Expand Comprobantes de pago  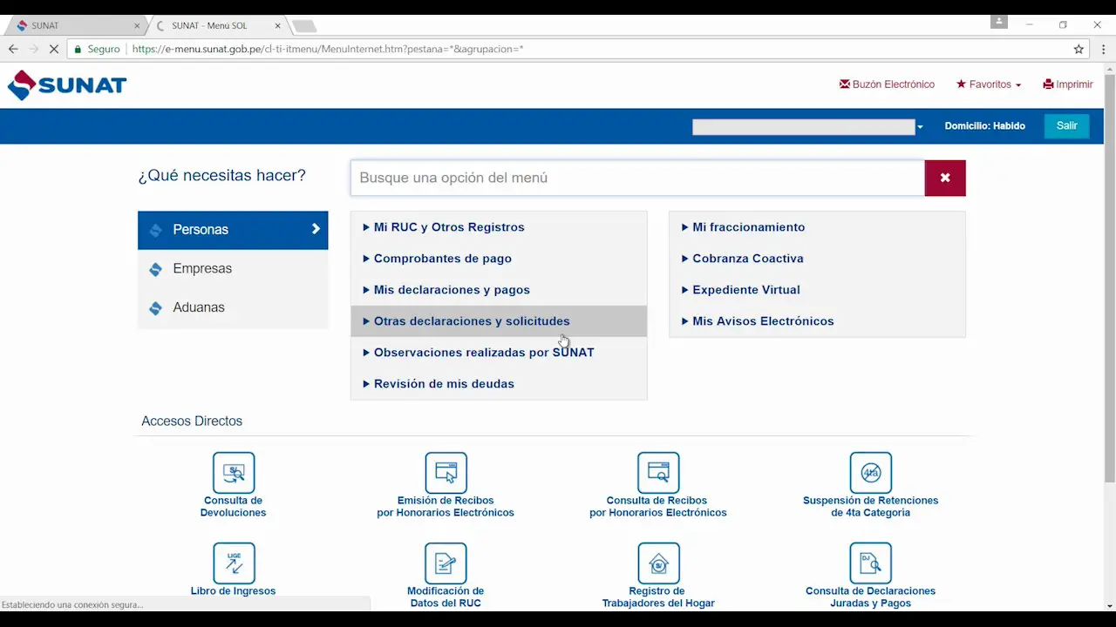pos(499,259)
